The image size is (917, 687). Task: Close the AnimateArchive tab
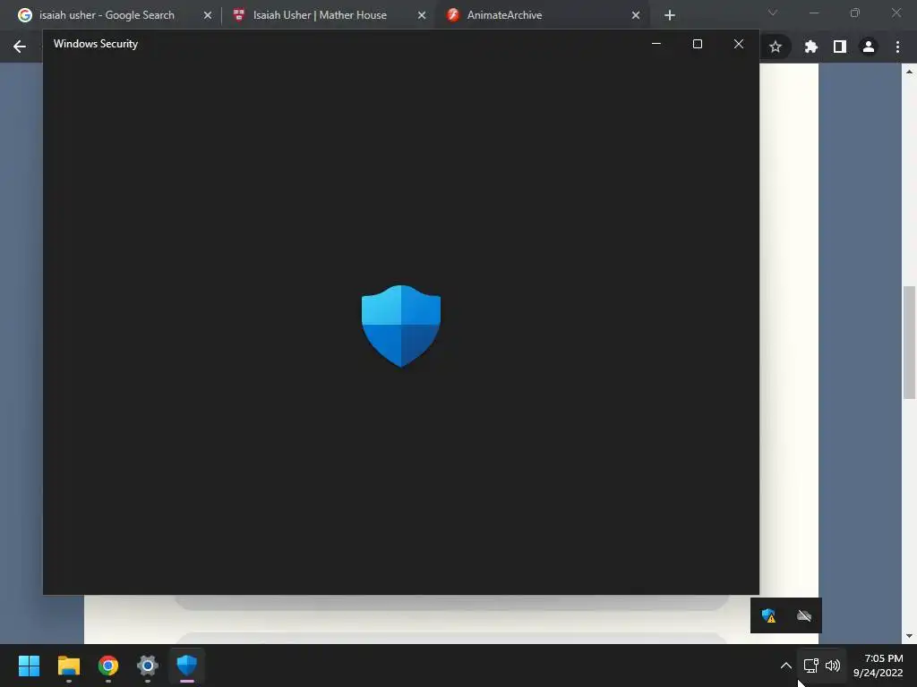[636, 15]
